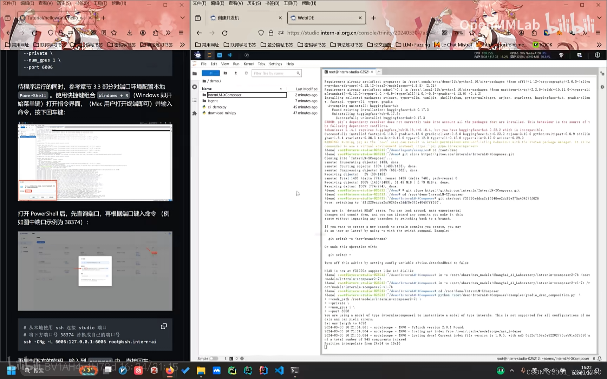Click the info icon at studio top right
This screenshot has width=607, height=379.
pos(597,55)
